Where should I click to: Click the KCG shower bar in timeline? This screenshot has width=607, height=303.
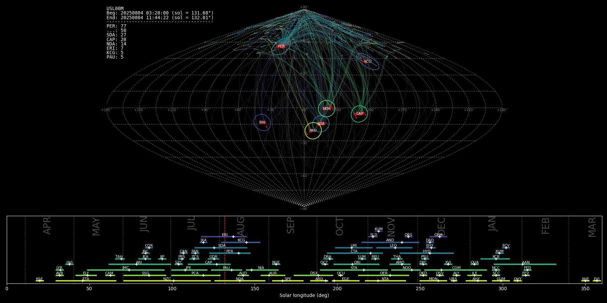click(240, 242)
